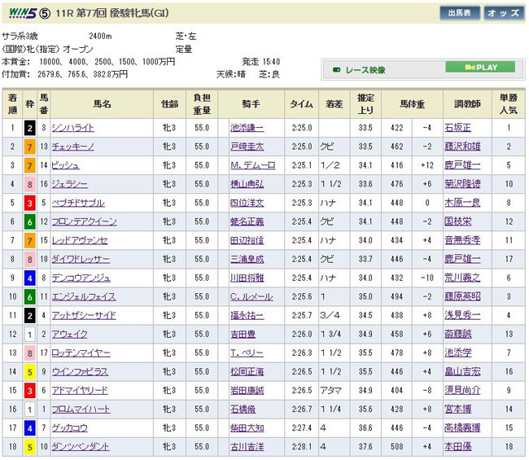Open winner シンハライト horse profile

pyautogui.click(x=72, y=128)
